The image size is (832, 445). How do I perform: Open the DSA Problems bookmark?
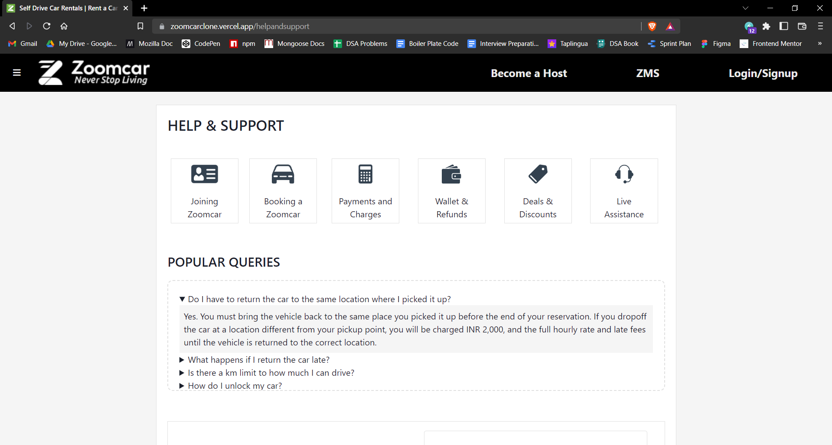pos(361,43)
